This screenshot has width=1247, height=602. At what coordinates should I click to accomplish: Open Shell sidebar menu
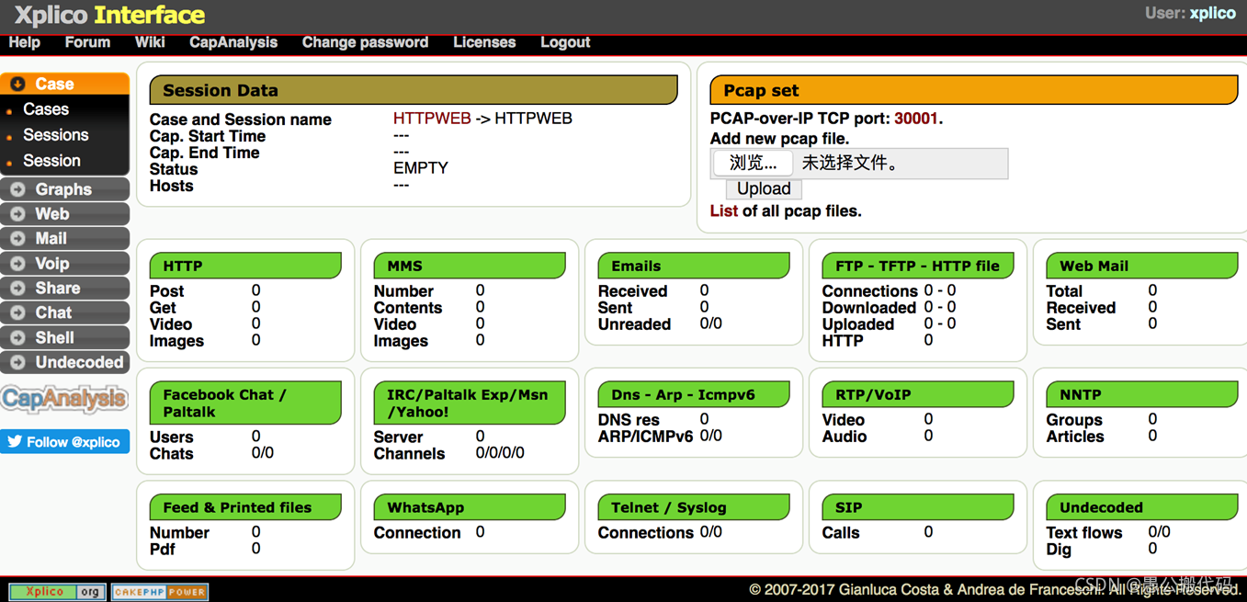(64, 338)
